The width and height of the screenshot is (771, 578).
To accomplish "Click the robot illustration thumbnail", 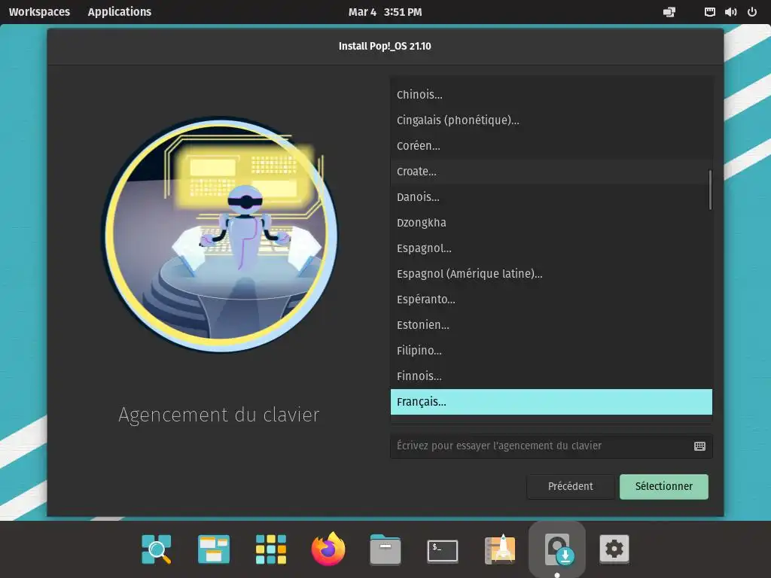I will click(219, 235).
